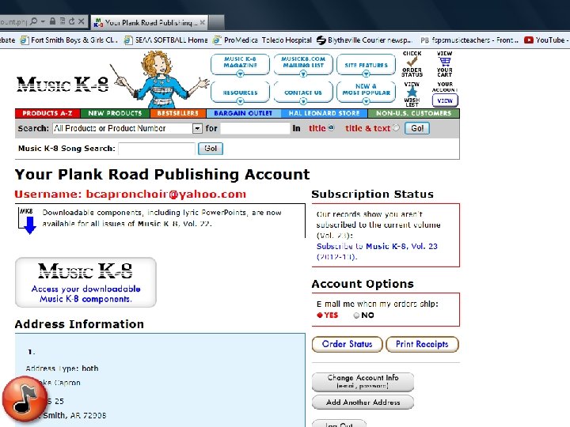
Task: Click the Check Order Status checkmark icon
Action: (x=412, y=62)
